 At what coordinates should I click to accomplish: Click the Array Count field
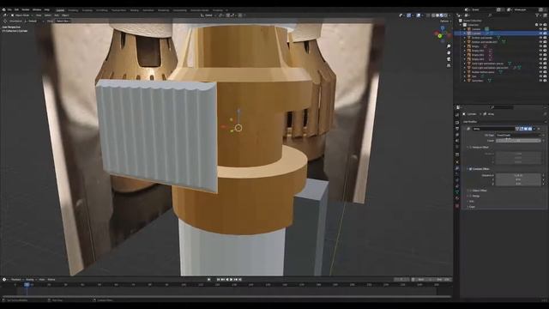point(518,141)
